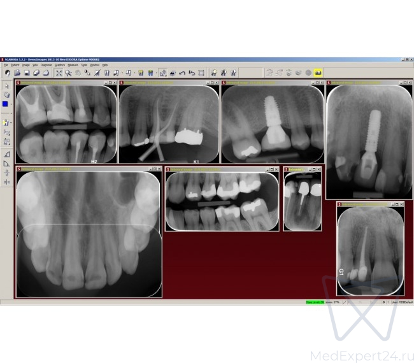
Task: Click the blue drawing color swatch
Action: (6, 104)
